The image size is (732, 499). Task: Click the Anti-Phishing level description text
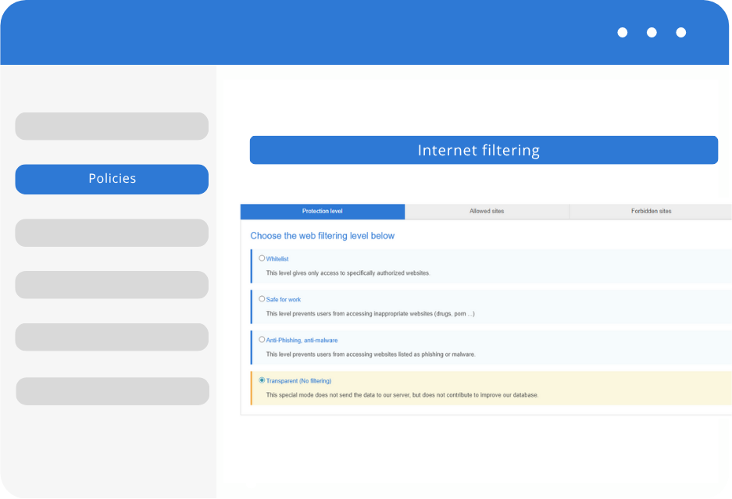(x=370, y=355)
